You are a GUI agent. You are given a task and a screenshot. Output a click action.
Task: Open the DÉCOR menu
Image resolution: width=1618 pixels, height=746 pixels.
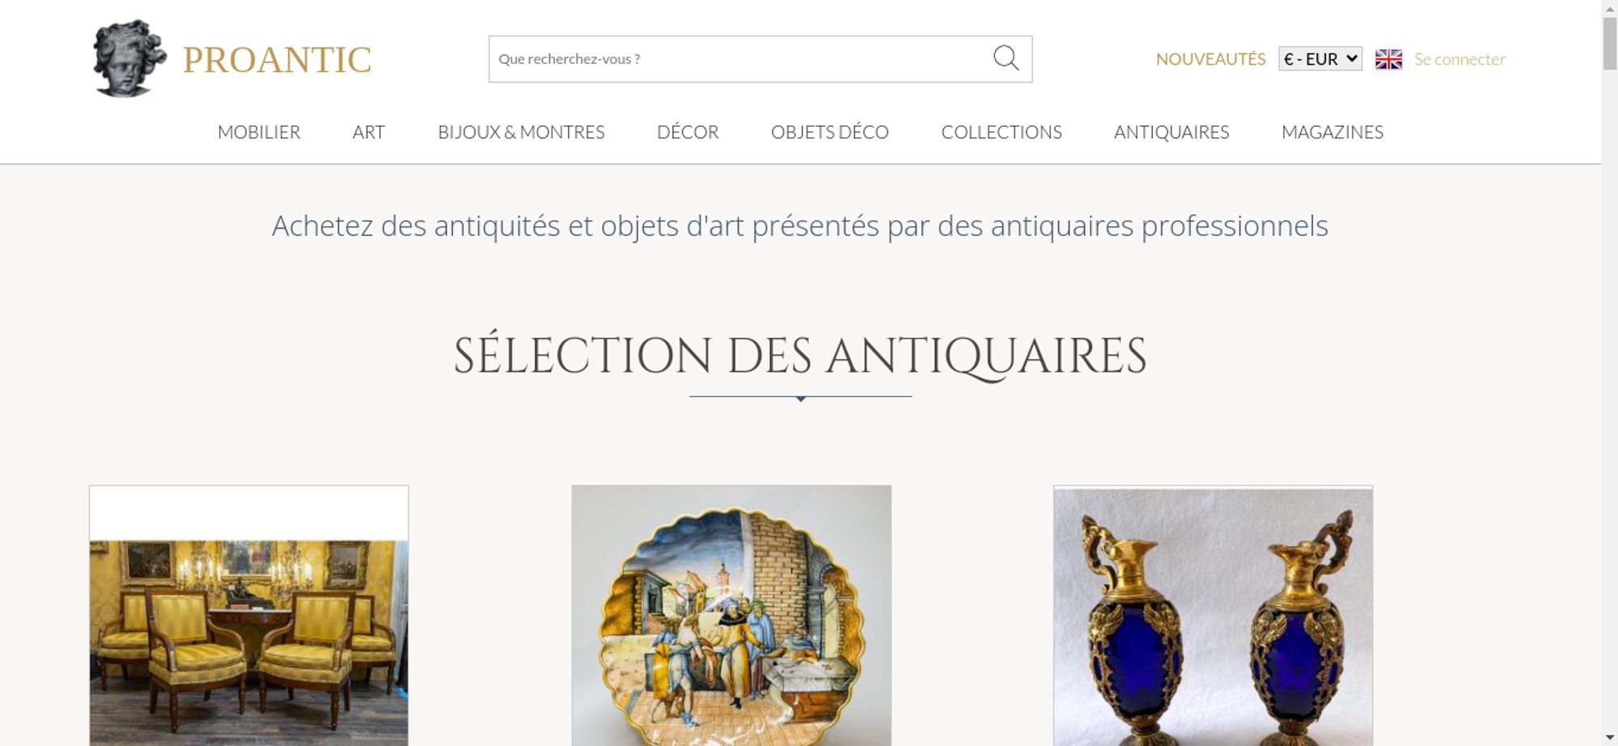(688, 132)
